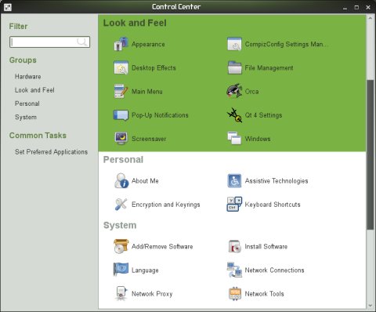Viewport: 376px width, 312px height.
Task: Go to the System group
Action: tap(26, 117)
